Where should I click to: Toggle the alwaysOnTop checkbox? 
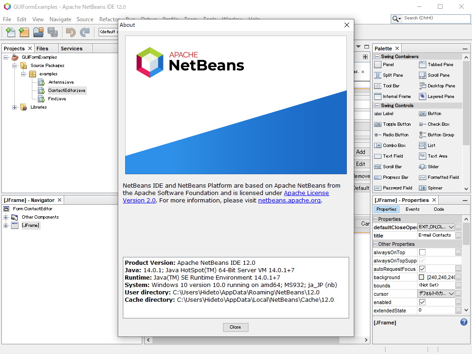pyautogui.click(x=422, y=252)
